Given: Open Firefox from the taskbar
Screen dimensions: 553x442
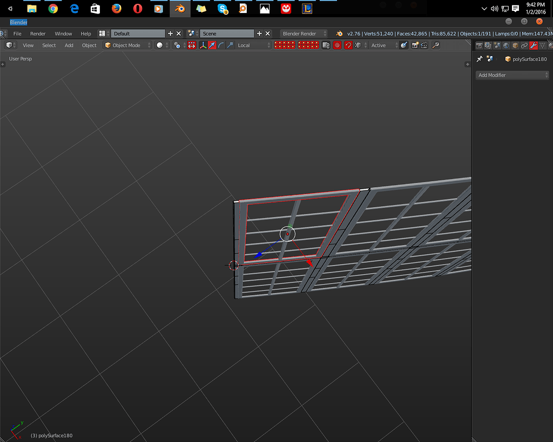Looking at the screenshot, I should (x=117, y=9).
